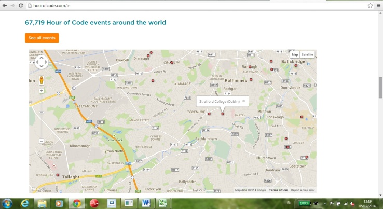The height and width of the screenshot is (209, 383).
Task: Pan the map down with the arrow control
Action: [x=42, y=66]
